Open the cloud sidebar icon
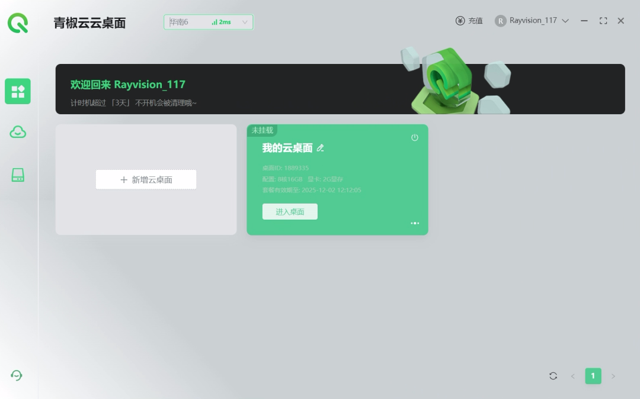 pos(18,132)
